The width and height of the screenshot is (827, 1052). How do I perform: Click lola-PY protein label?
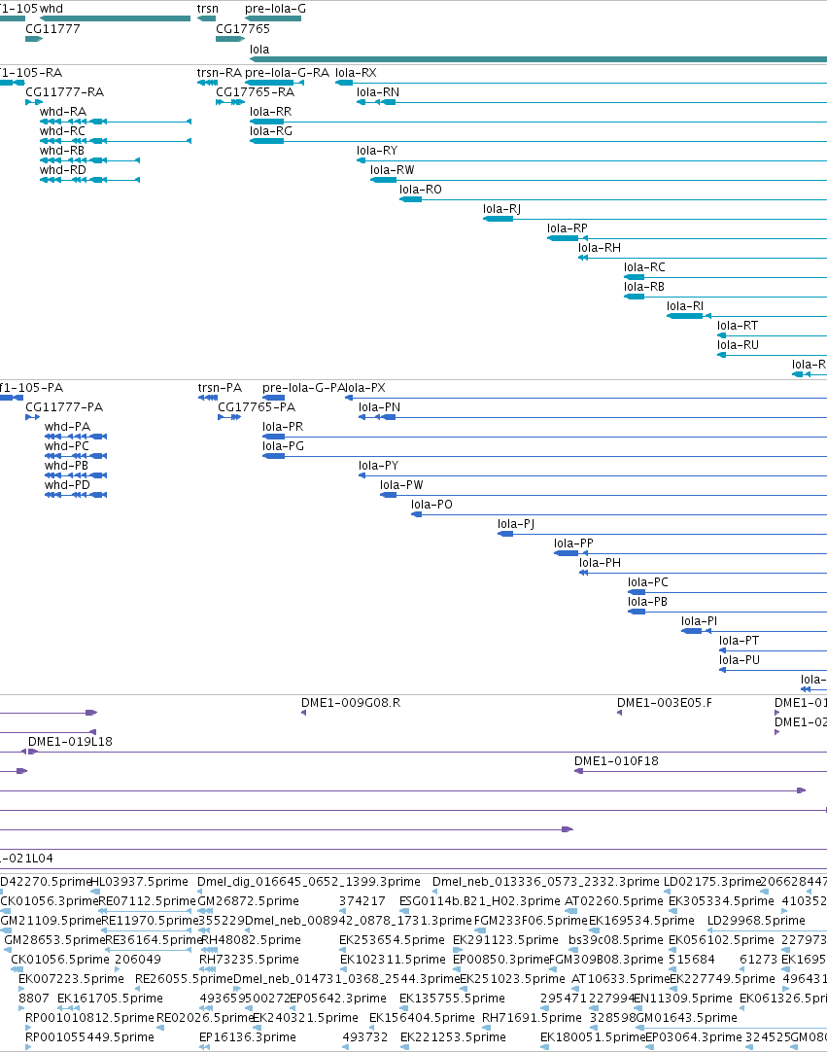point(378,466)
